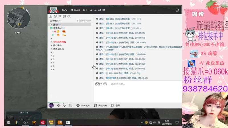The image size is (228, 128).
Task: Click the [APOL] name in the 23:41:33 notice
Action: point(109,69)
